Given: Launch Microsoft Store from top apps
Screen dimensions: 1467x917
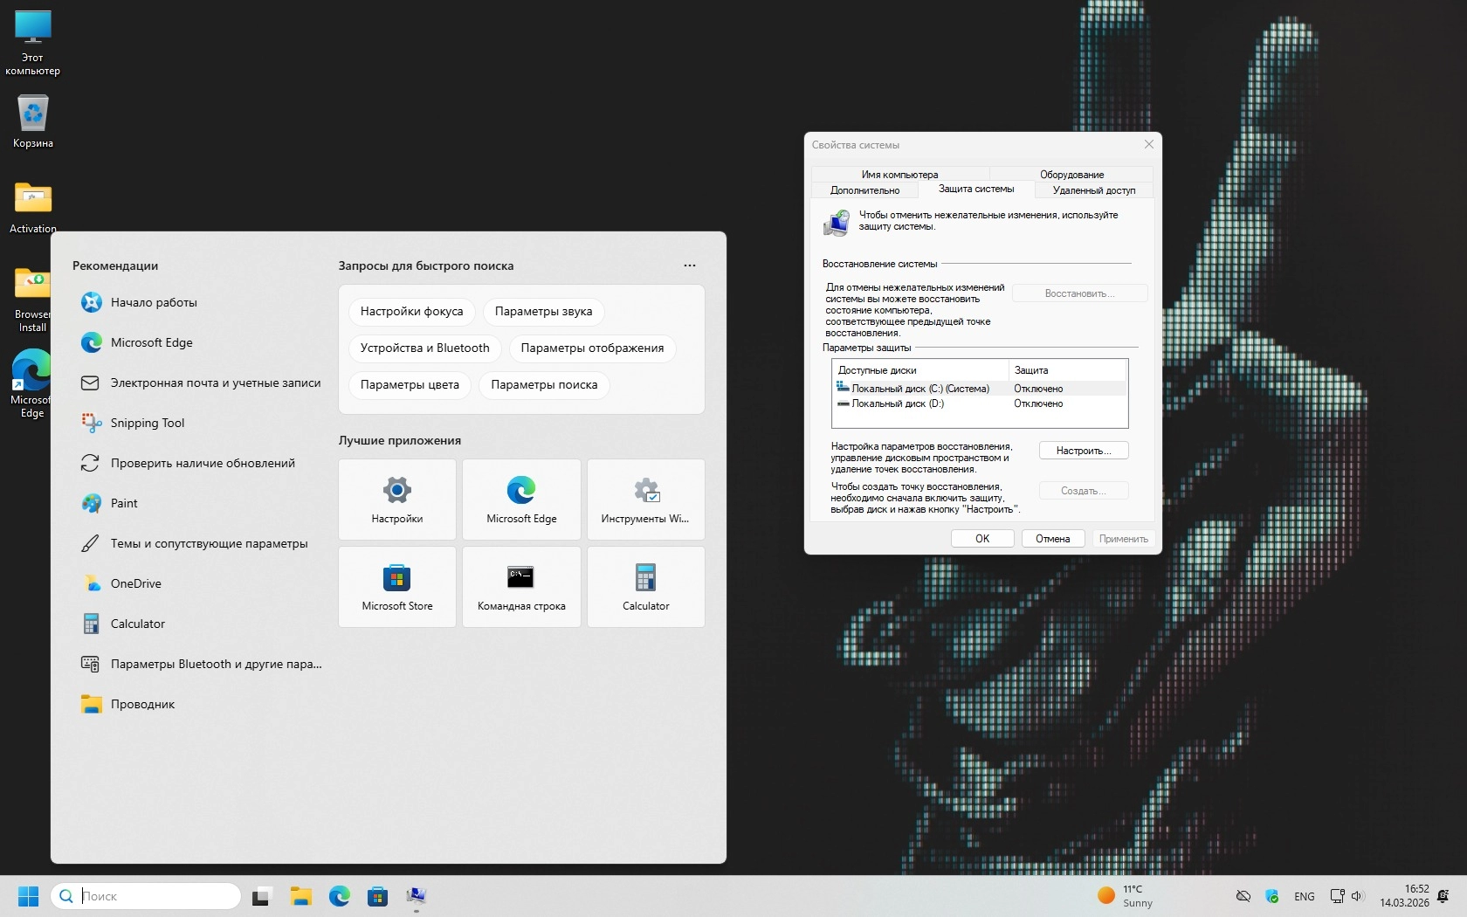Looking at the screenshot, I should tap(397, 587).
